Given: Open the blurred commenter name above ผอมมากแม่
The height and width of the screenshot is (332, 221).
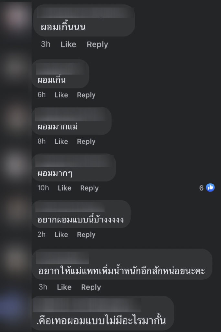Looking at the screenshot, I should (x=72, y=115).
